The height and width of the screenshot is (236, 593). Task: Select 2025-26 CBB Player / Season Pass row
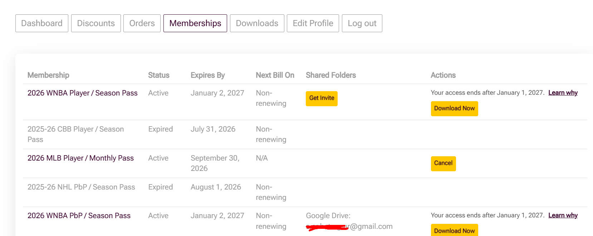305,134
